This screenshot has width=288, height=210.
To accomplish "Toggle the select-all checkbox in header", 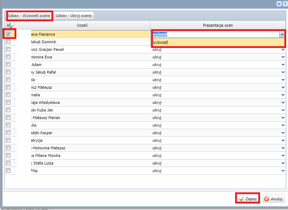I will pyautogui.click(x=9, y=25).
